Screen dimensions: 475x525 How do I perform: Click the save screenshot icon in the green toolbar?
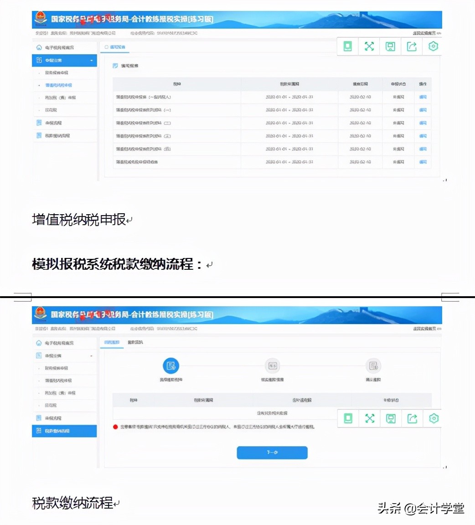coord(390,46)
